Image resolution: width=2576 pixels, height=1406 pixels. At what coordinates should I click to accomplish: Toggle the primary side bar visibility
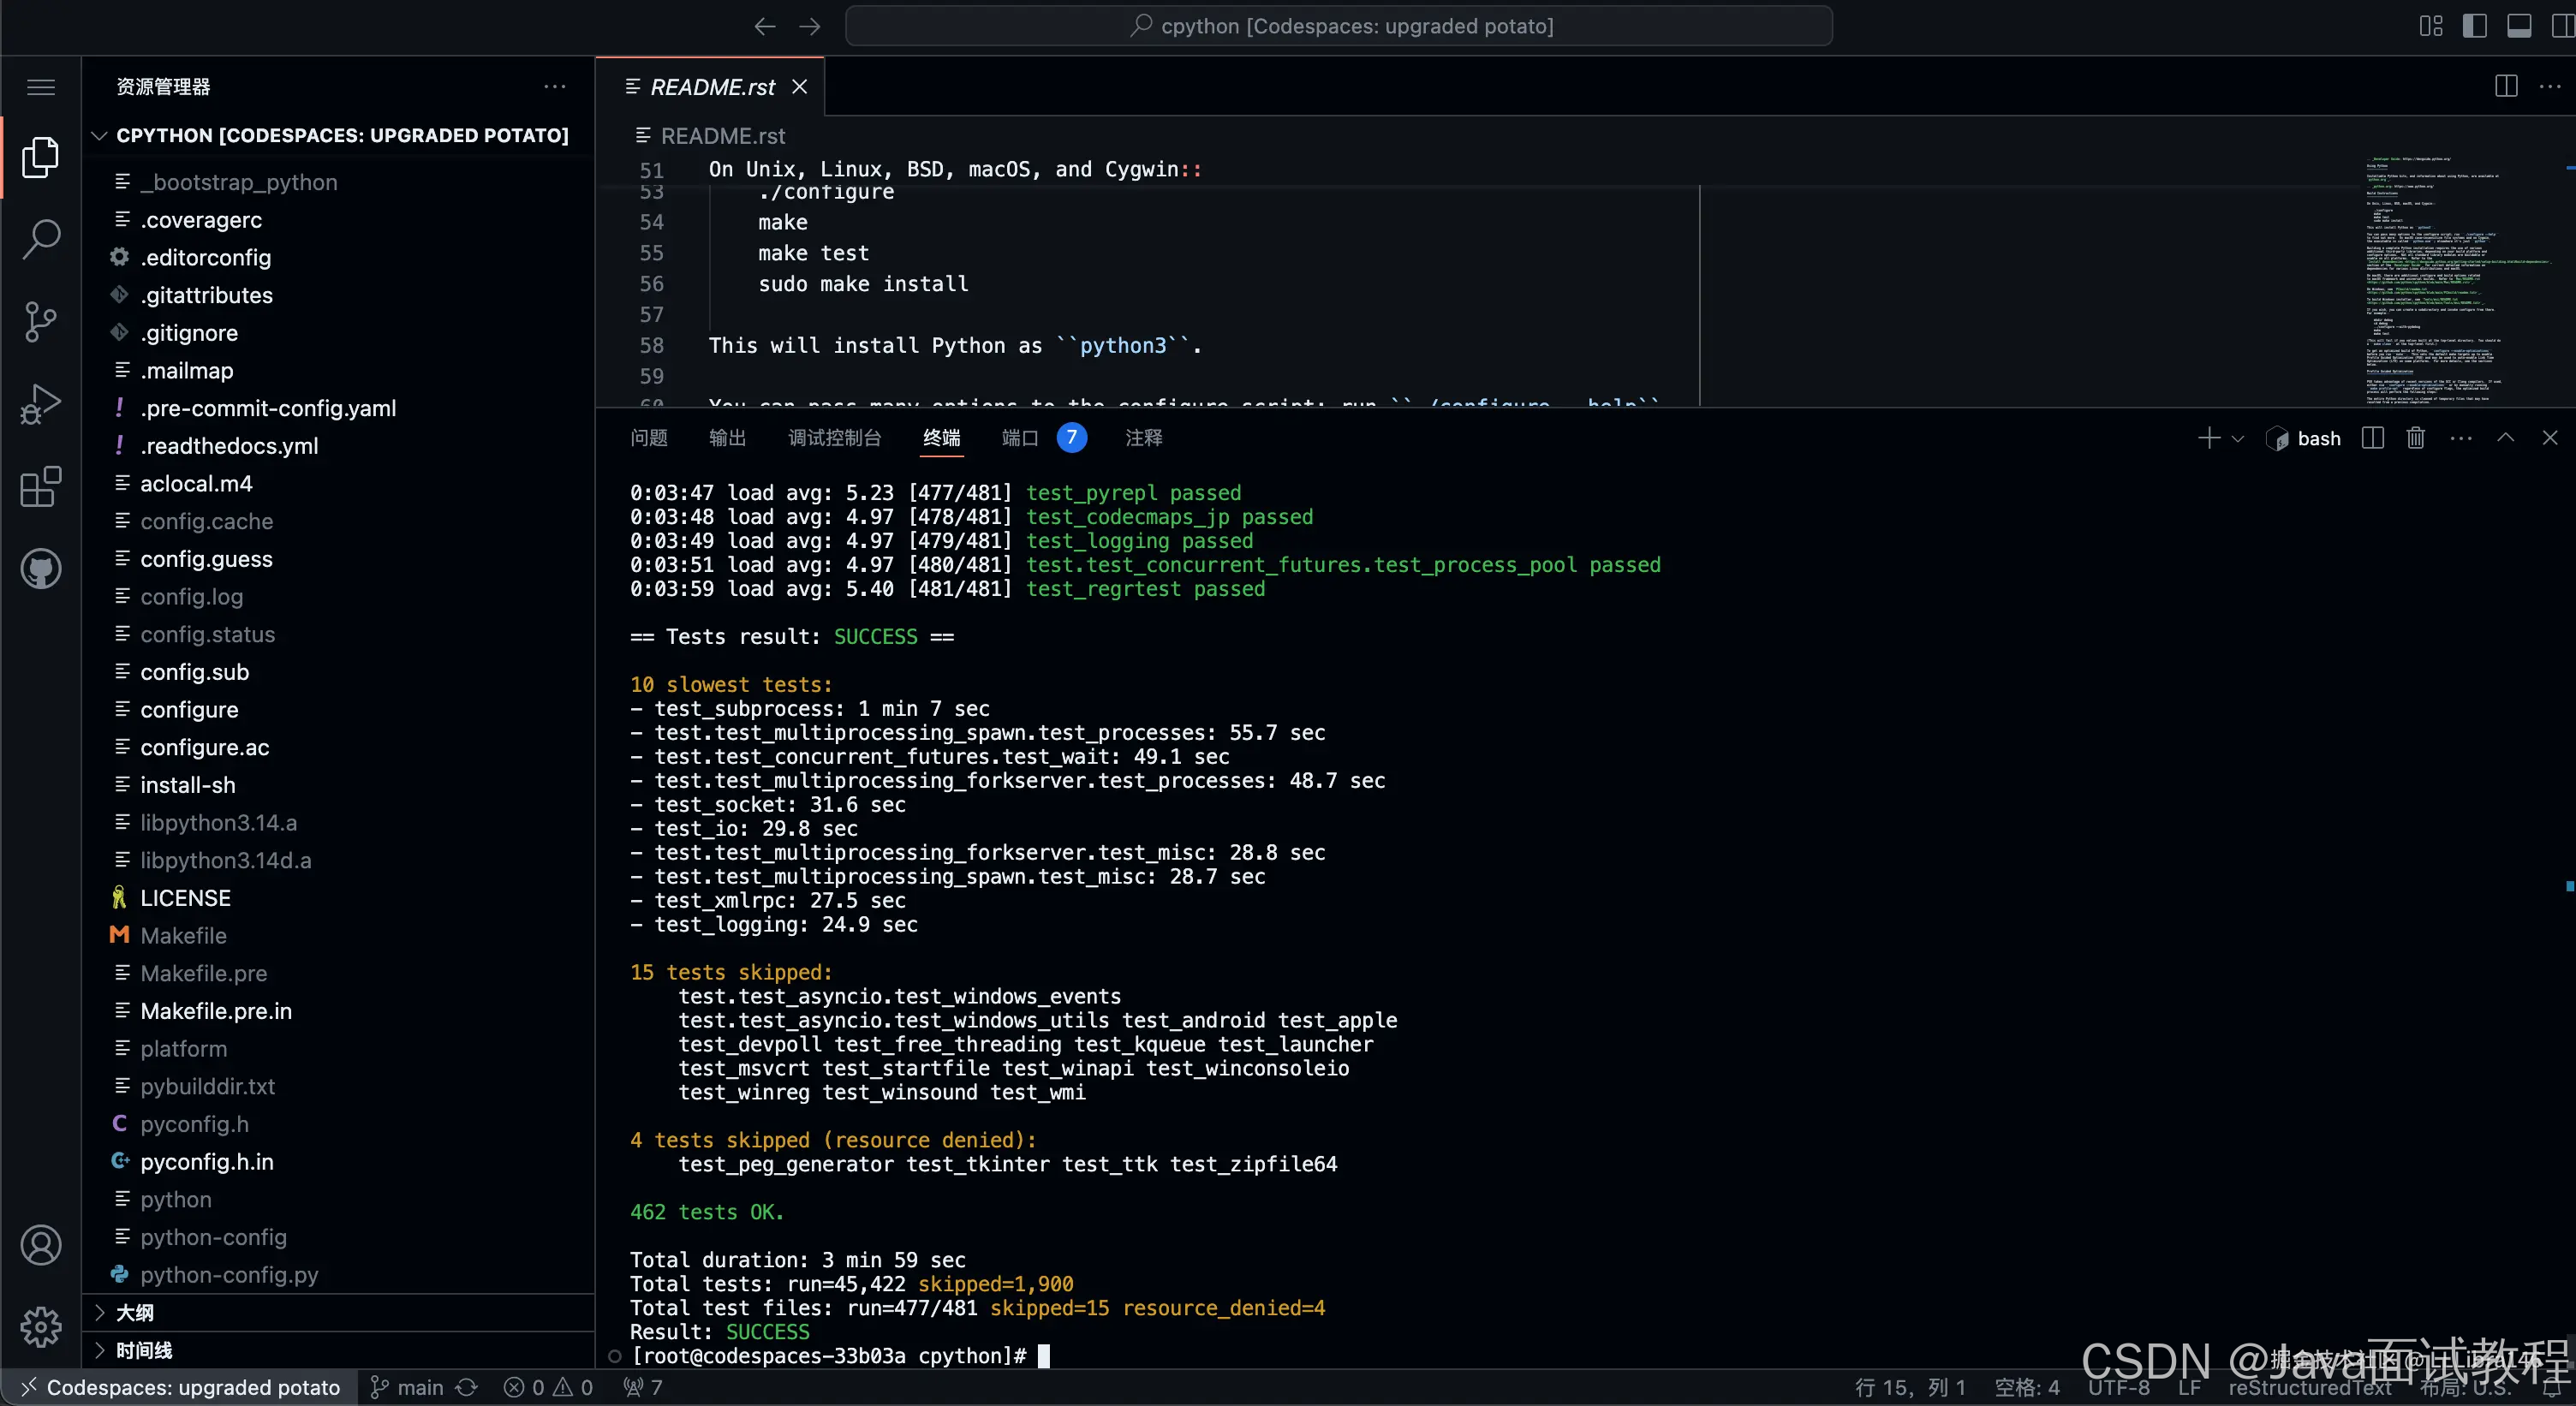(x=2475, y=26)
